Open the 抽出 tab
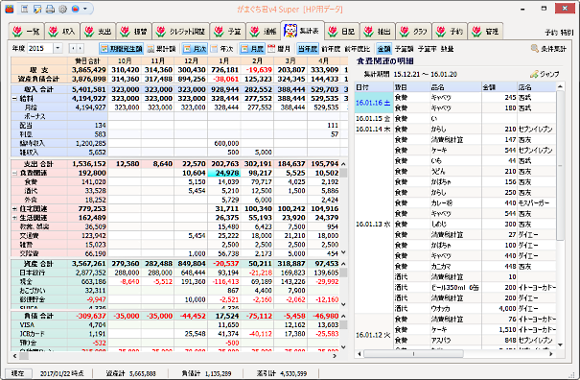 [x=378, y=32]
